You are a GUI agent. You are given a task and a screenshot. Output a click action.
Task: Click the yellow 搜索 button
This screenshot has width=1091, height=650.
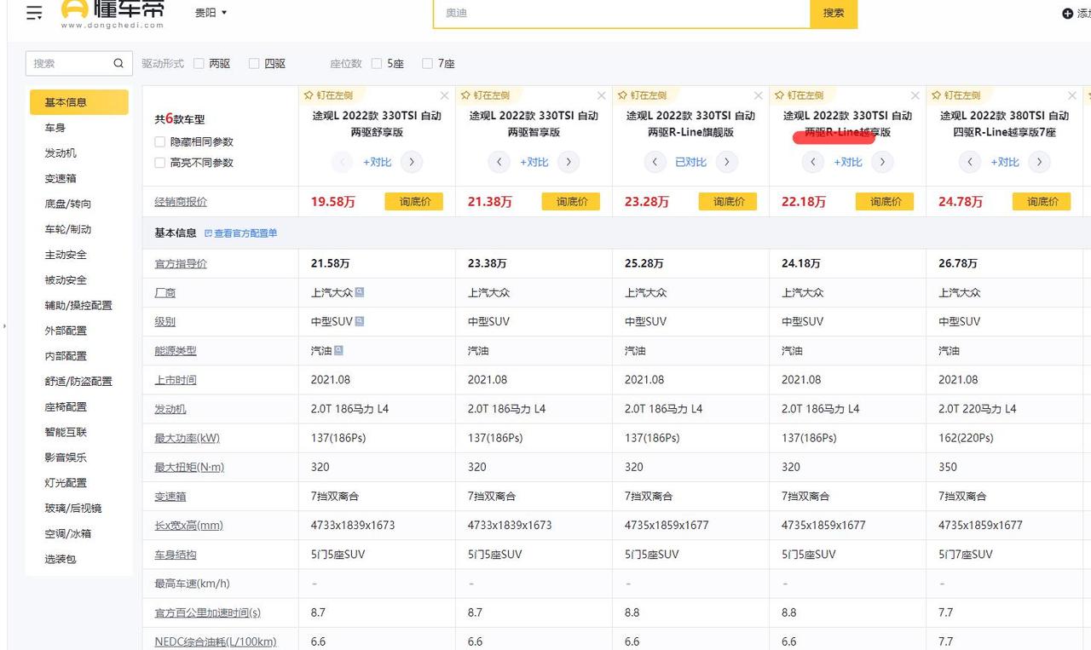pos(834,13)
